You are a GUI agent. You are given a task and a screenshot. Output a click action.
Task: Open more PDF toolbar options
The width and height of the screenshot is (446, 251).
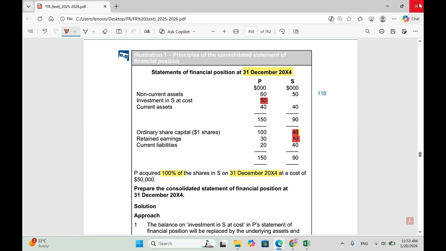coord(415,31)
